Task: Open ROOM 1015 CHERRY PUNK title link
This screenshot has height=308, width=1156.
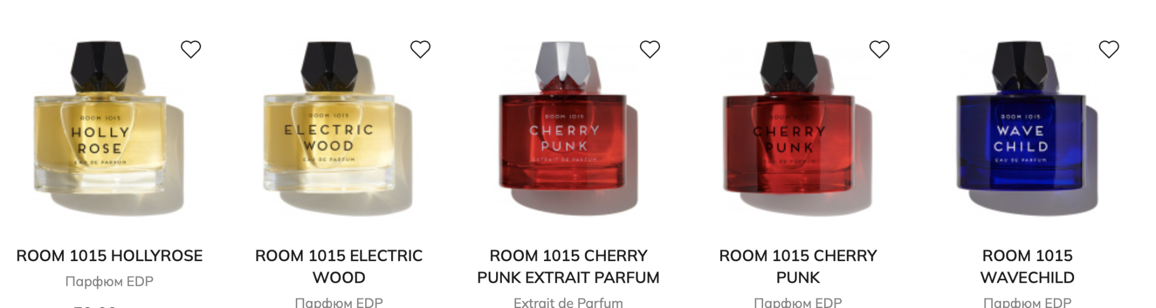Action: 798,266
